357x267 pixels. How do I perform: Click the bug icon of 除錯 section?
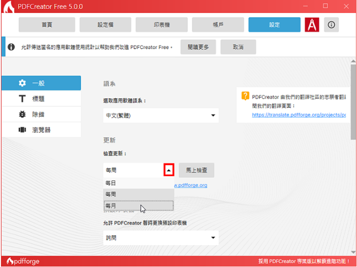[22, 114]
